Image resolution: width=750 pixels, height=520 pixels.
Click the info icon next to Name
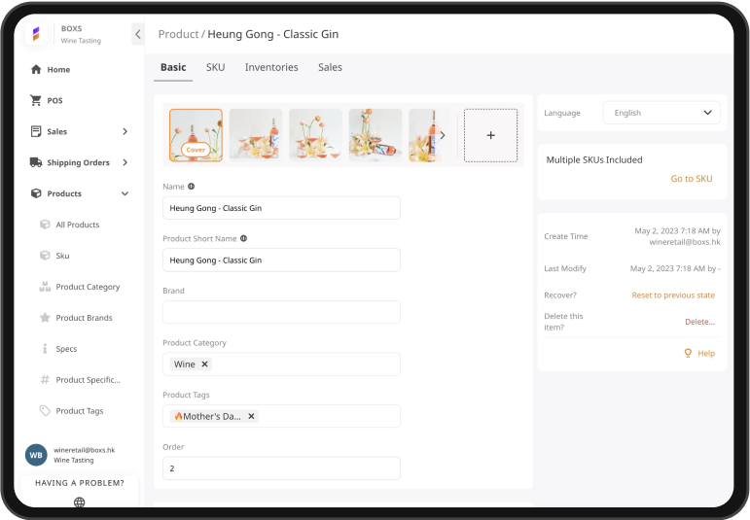click(192, 187)
